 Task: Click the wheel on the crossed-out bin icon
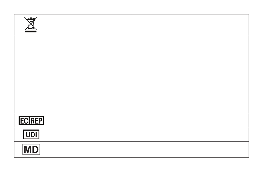(x=33, y=28)
